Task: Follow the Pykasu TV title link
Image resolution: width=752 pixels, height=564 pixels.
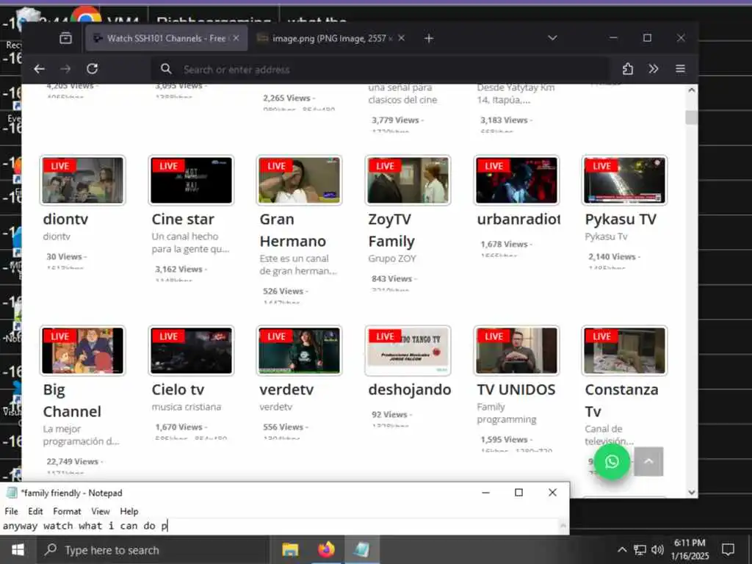Action: pos(621,219)
